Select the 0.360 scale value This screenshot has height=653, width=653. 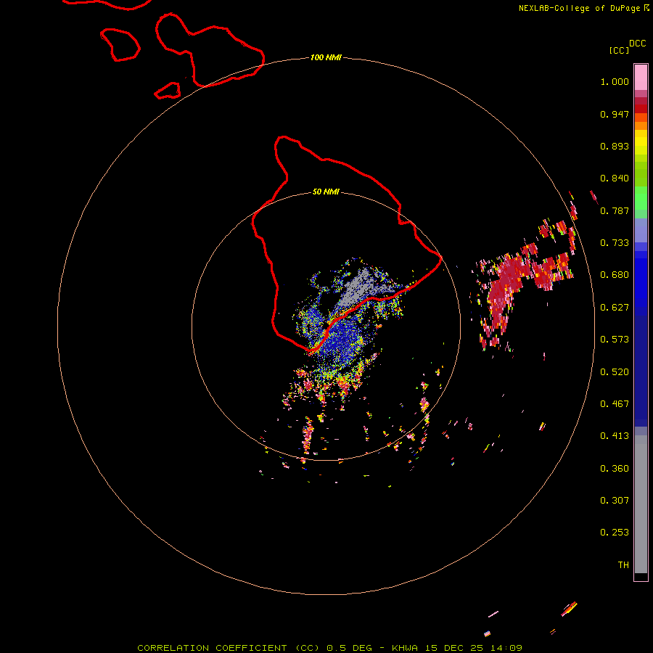(x=615, y=469)
